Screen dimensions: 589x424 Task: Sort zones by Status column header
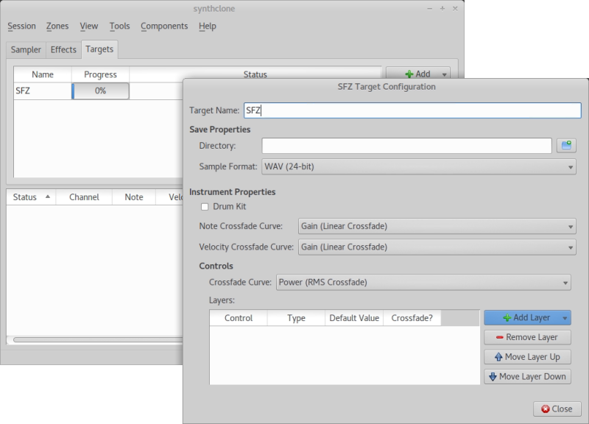click(31, 197)
